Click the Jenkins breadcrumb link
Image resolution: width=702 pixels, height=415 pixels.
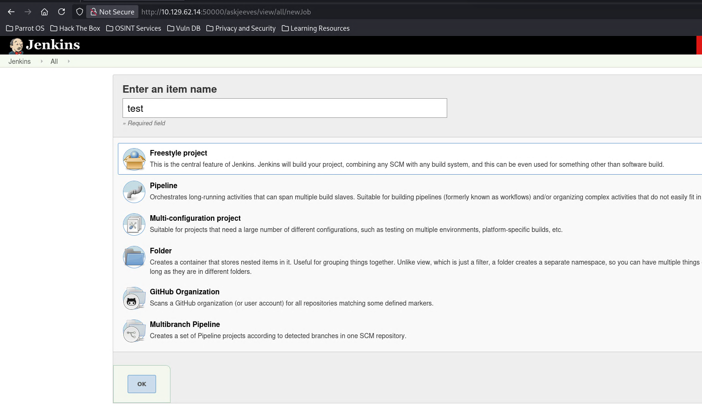[x=20, y=61]
